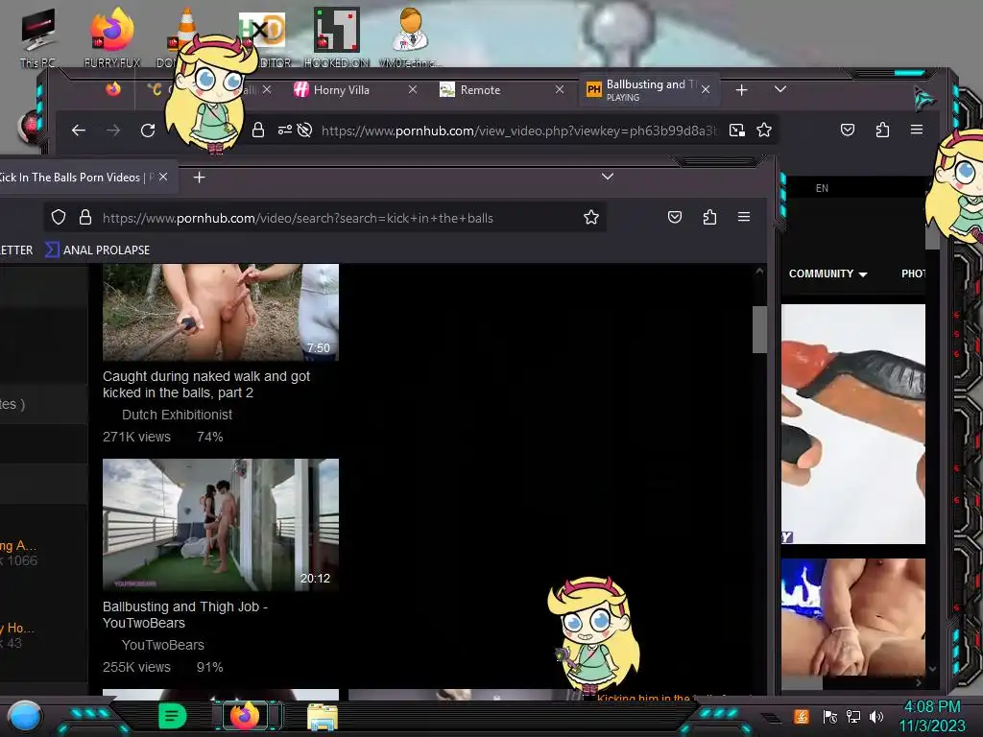Click the PHOT... navigation item in rear page
This screenshot has height=737, width=983.
click(x=914, y=273)
